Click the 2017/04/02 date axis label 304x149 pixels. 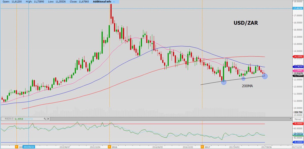(235, 147)
